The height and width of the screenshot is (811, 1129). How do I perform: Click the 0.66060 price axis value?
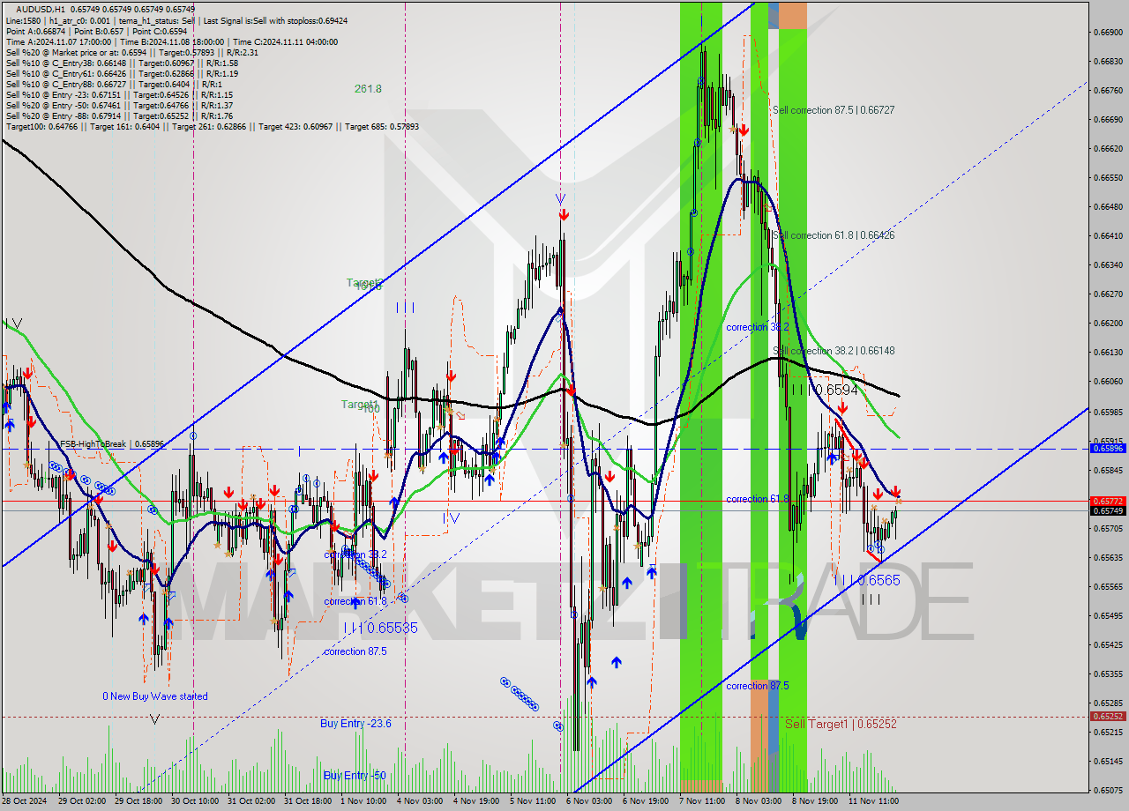1108,382
